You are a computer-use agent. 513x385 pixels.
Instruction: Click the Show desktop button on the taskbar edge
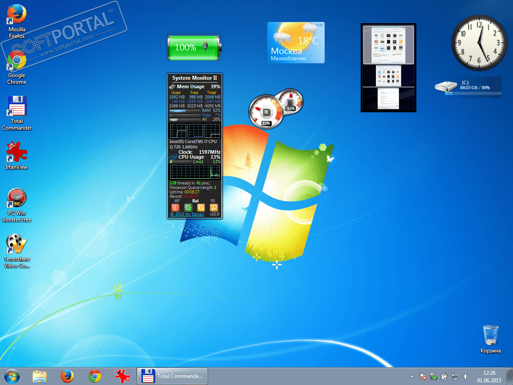(x=510, y=376)
